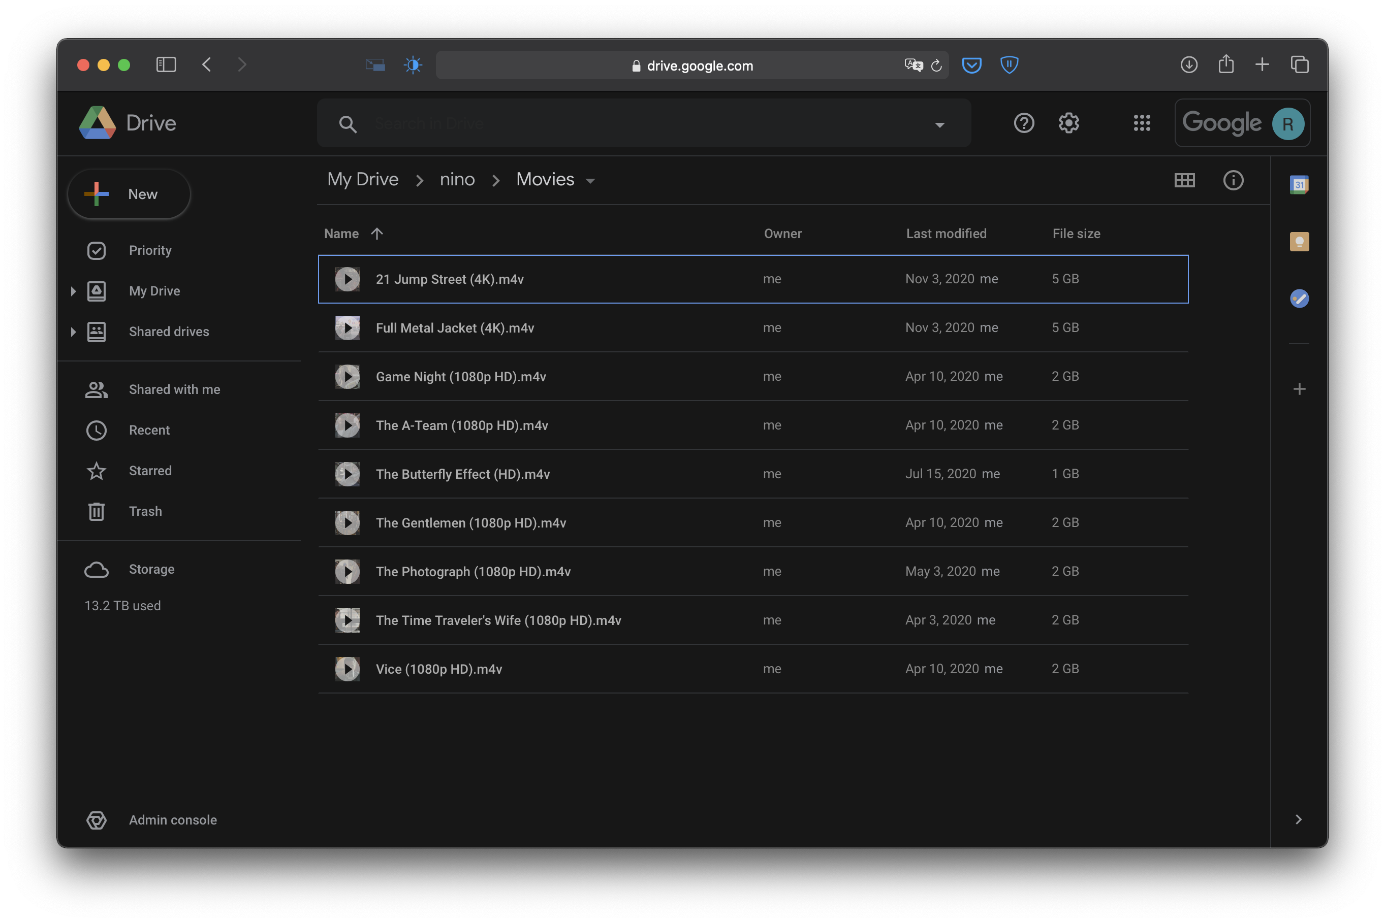Open search options dropdown arrow
The image size is (1385, 923).
click(939, 124)
